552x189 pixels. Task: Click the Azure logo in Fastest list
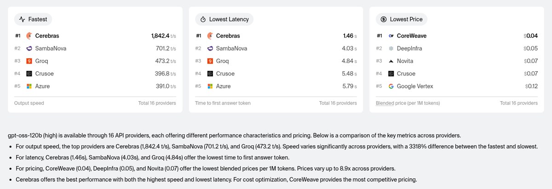(29, 86)
